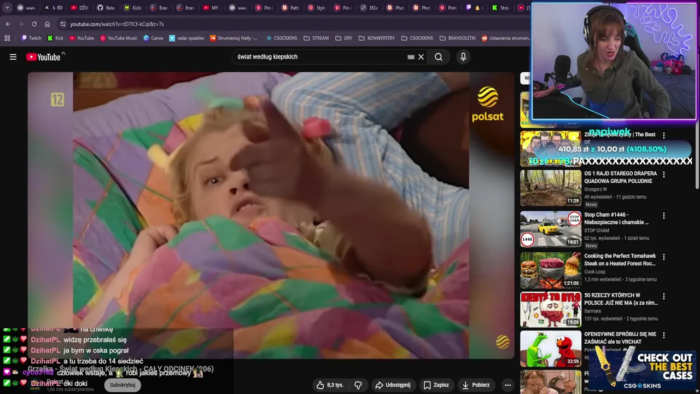
Task: Click the search magnifier button
Action: pos(439,57)
